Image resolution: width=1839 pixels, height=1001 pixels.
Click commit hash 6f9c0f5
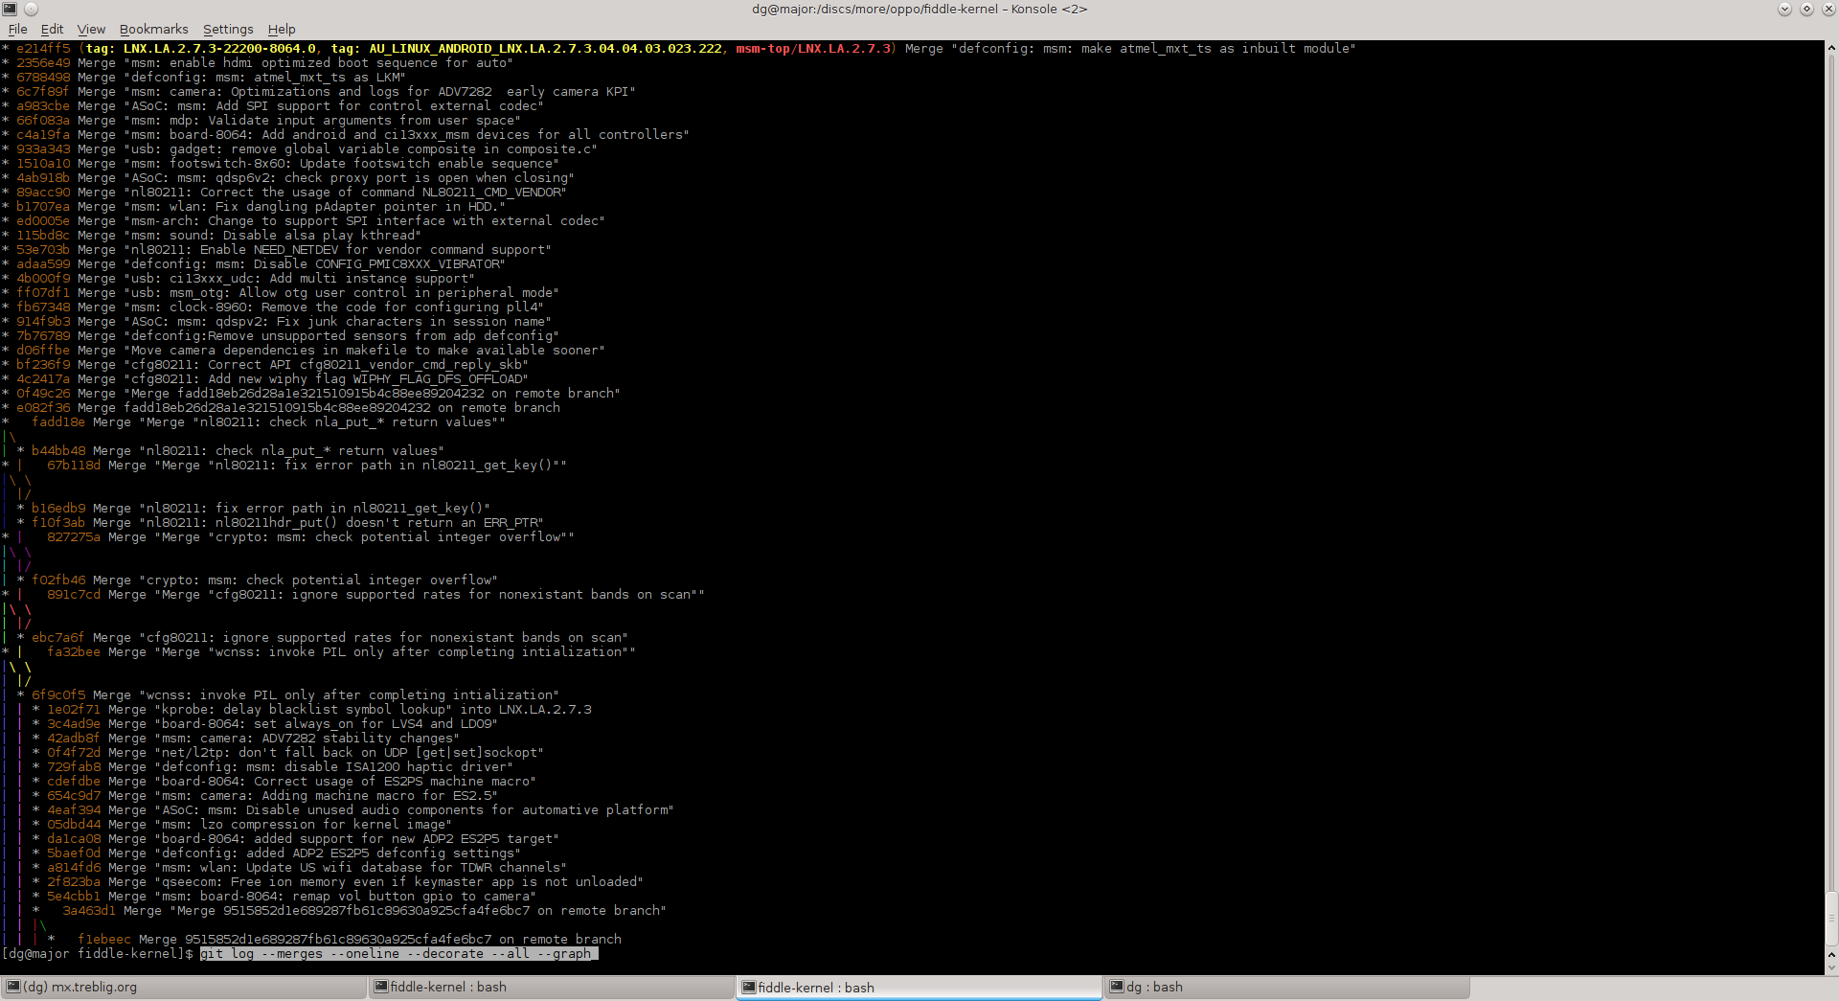[58, 694]
